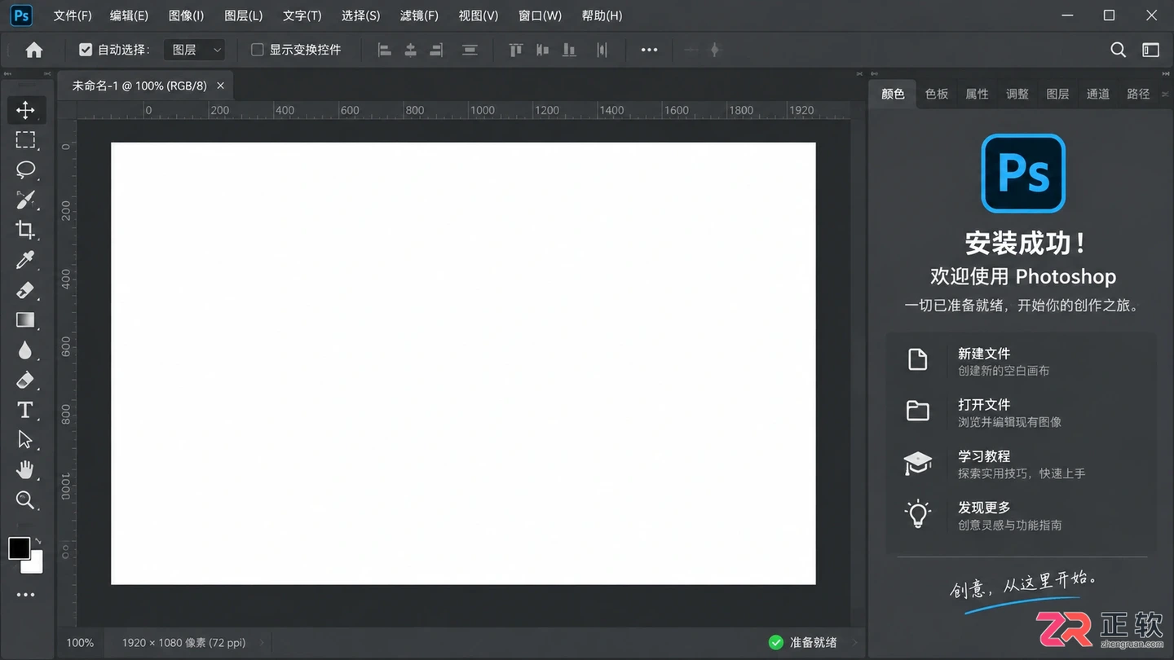Click the black foreground color swatch
This screenshot has width=1174, height=660.
point(18,548)
